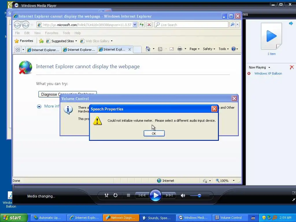Viewport: 296px width, 222px height.
Task: Click the Home page icon
Action: click(x=148, y=49)
